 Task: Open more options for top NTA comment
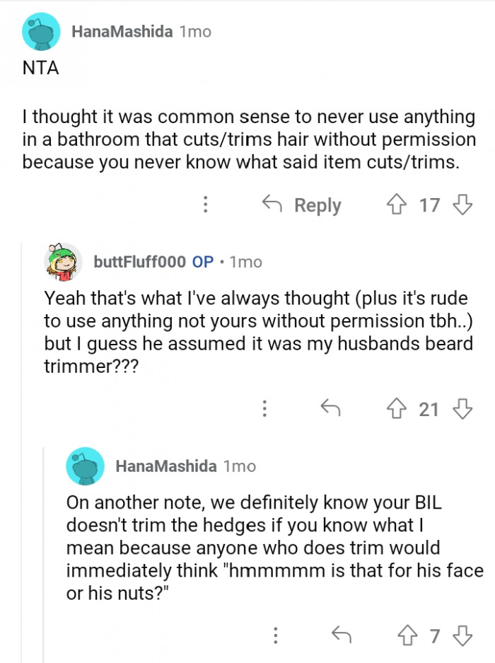click(x=205, y=205)
